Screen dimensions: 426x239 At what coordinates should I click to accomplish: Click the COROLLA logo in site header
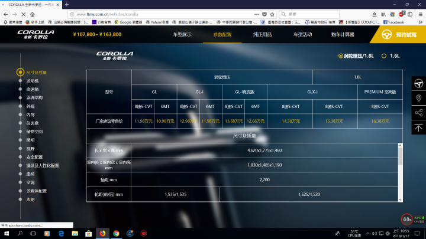click(x=36, y=34)
